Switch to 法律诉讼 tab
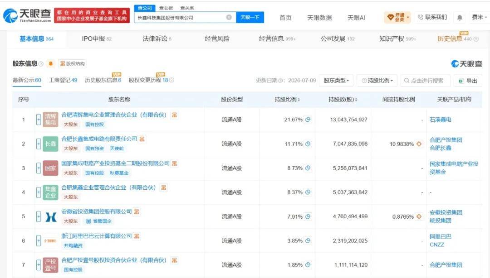 157,38
